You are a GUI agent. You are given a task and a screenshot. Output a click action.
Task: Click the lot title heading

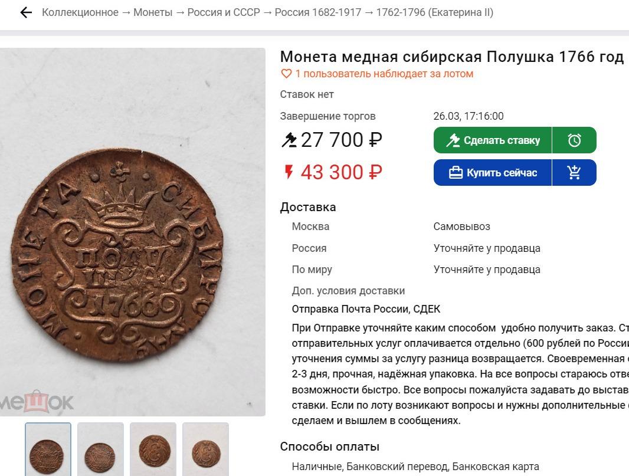click(x=451, y=57)
